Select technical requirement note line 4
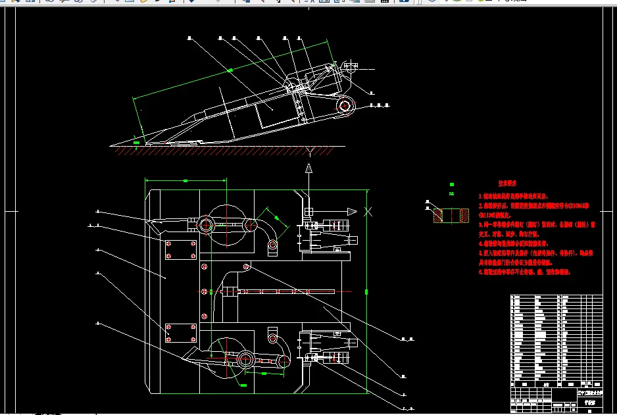Screen dimensions: 617x415 [x=513, y=243]
